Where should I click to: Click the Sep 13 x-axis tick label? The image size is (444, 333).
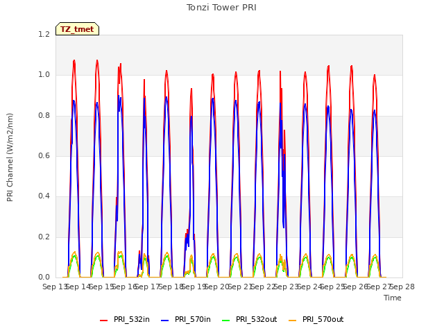(x=54, y=287)
